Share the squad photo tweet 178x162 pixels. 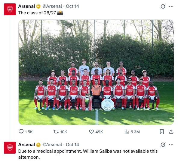tap(171, 132)
